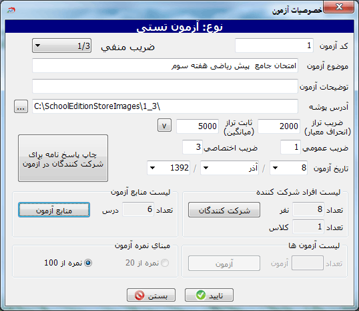359x311 pixels.
Task: Click the green checkmark confirm (تایید) button
Action: click(209, 295)
